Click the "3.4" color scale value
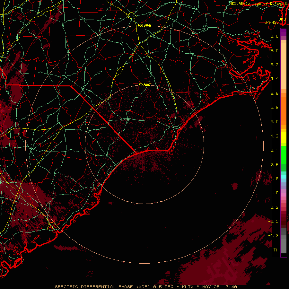 click(x=275, y=150)
